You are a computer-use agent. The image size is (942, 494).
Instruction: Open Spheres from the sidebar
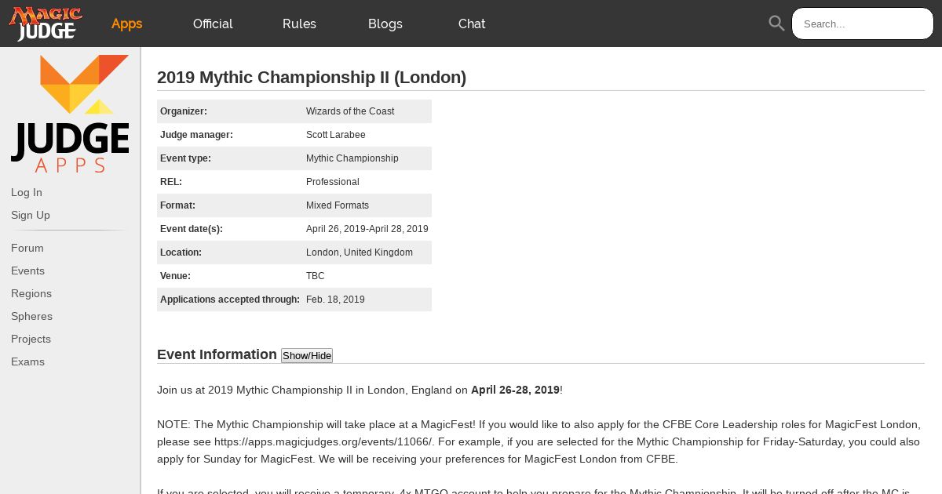32,316
